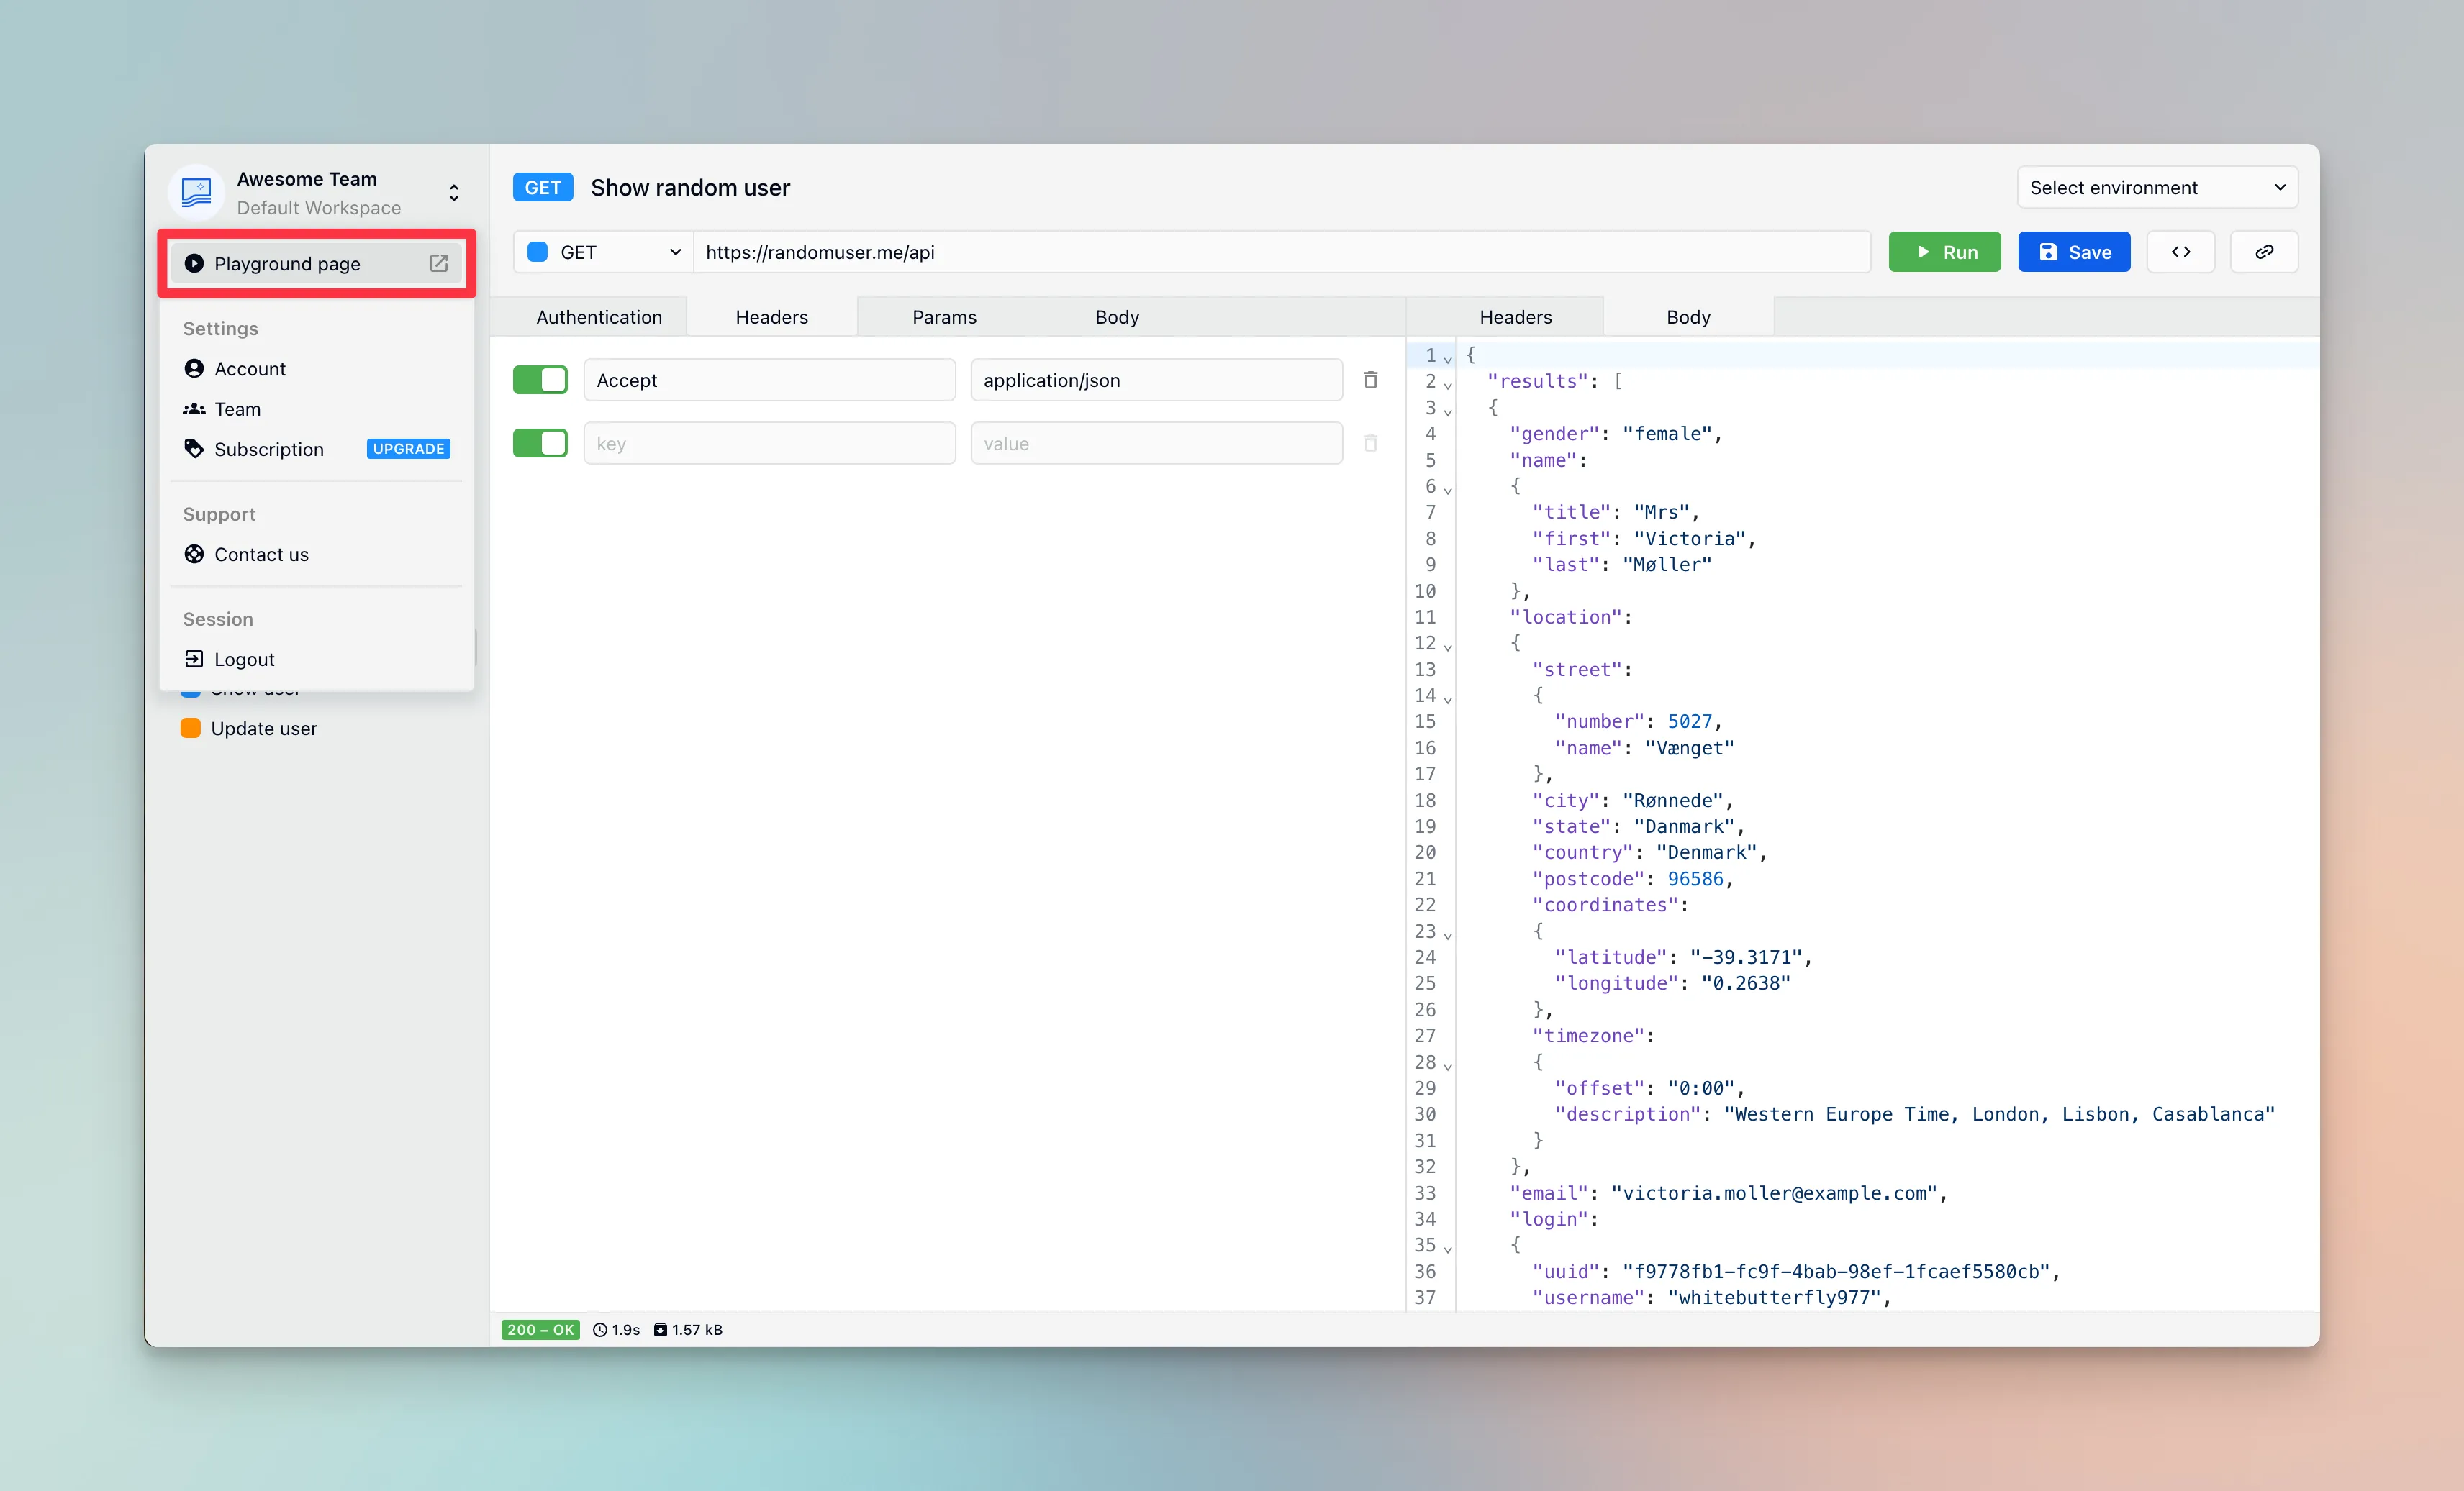Click the "Victoria" first name value
The height and width of the screenshot is (1491, 2464).
click(1690, 538)
